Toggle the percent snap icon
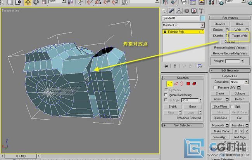 [107, 2]
